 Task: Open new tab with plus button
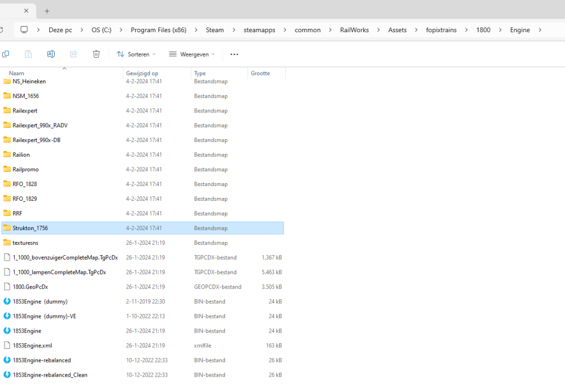(x=47, y=11)
